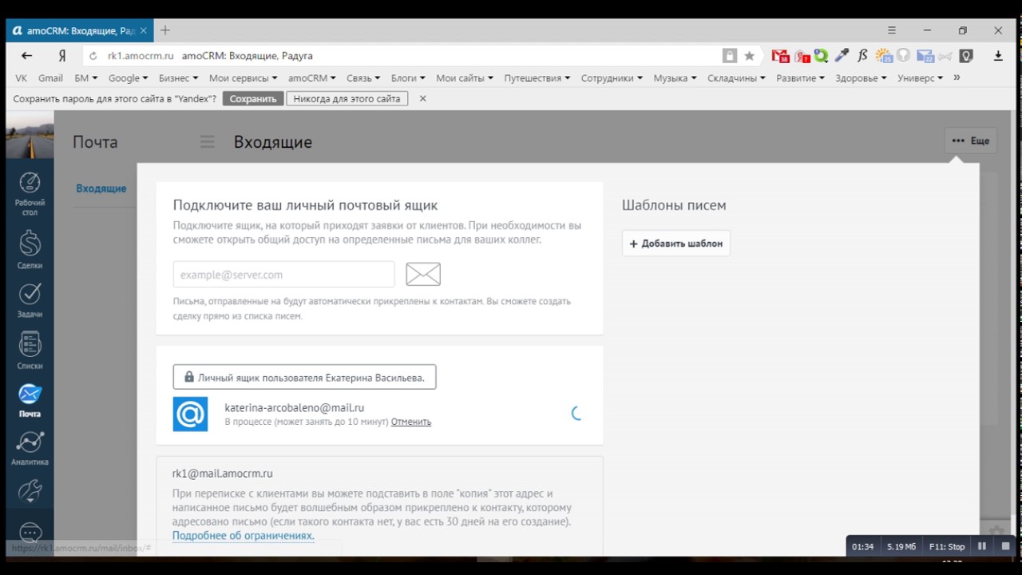Image resolution: width=1022 pixels, height=575 pixels.
Task: Open Почта section in sidebar
Action: [30, 401]
